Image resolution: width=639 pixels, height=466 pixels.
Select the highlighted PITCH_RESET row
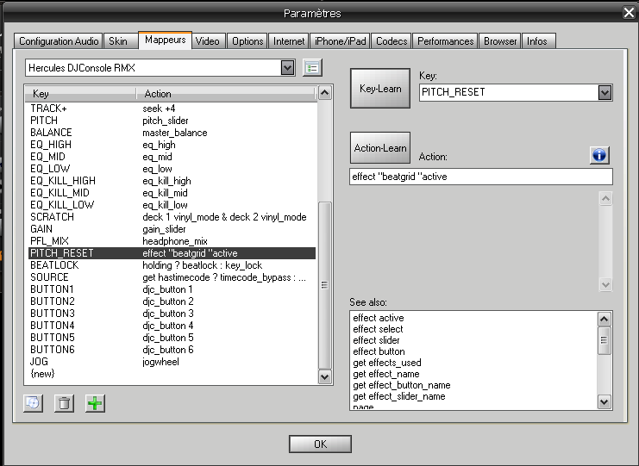click(x=172, y=253)
